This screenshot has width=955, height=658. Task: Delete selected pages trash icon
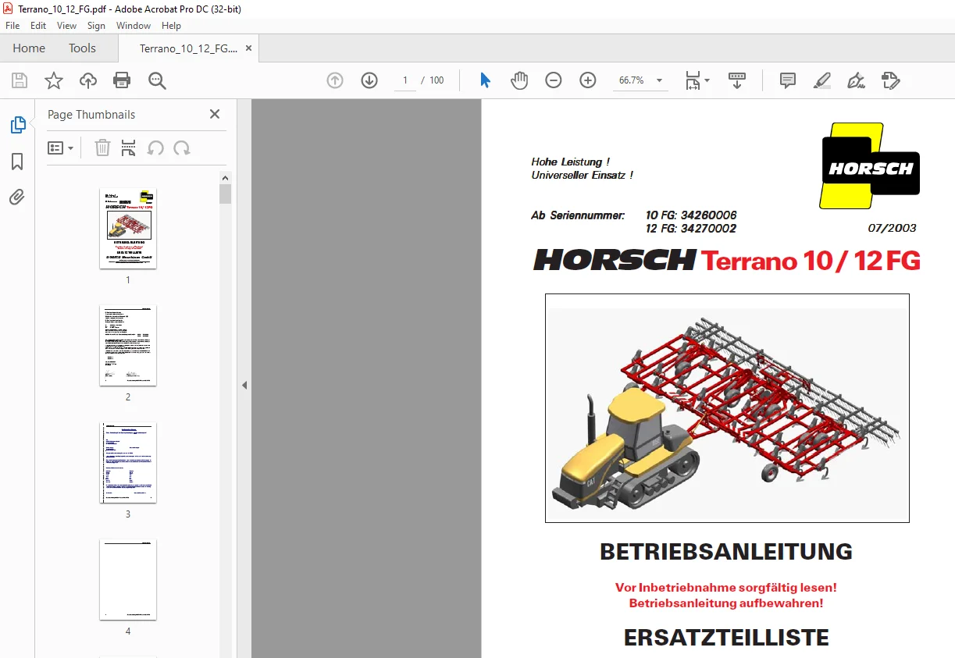pyautogui.click(x=102, y=148)
